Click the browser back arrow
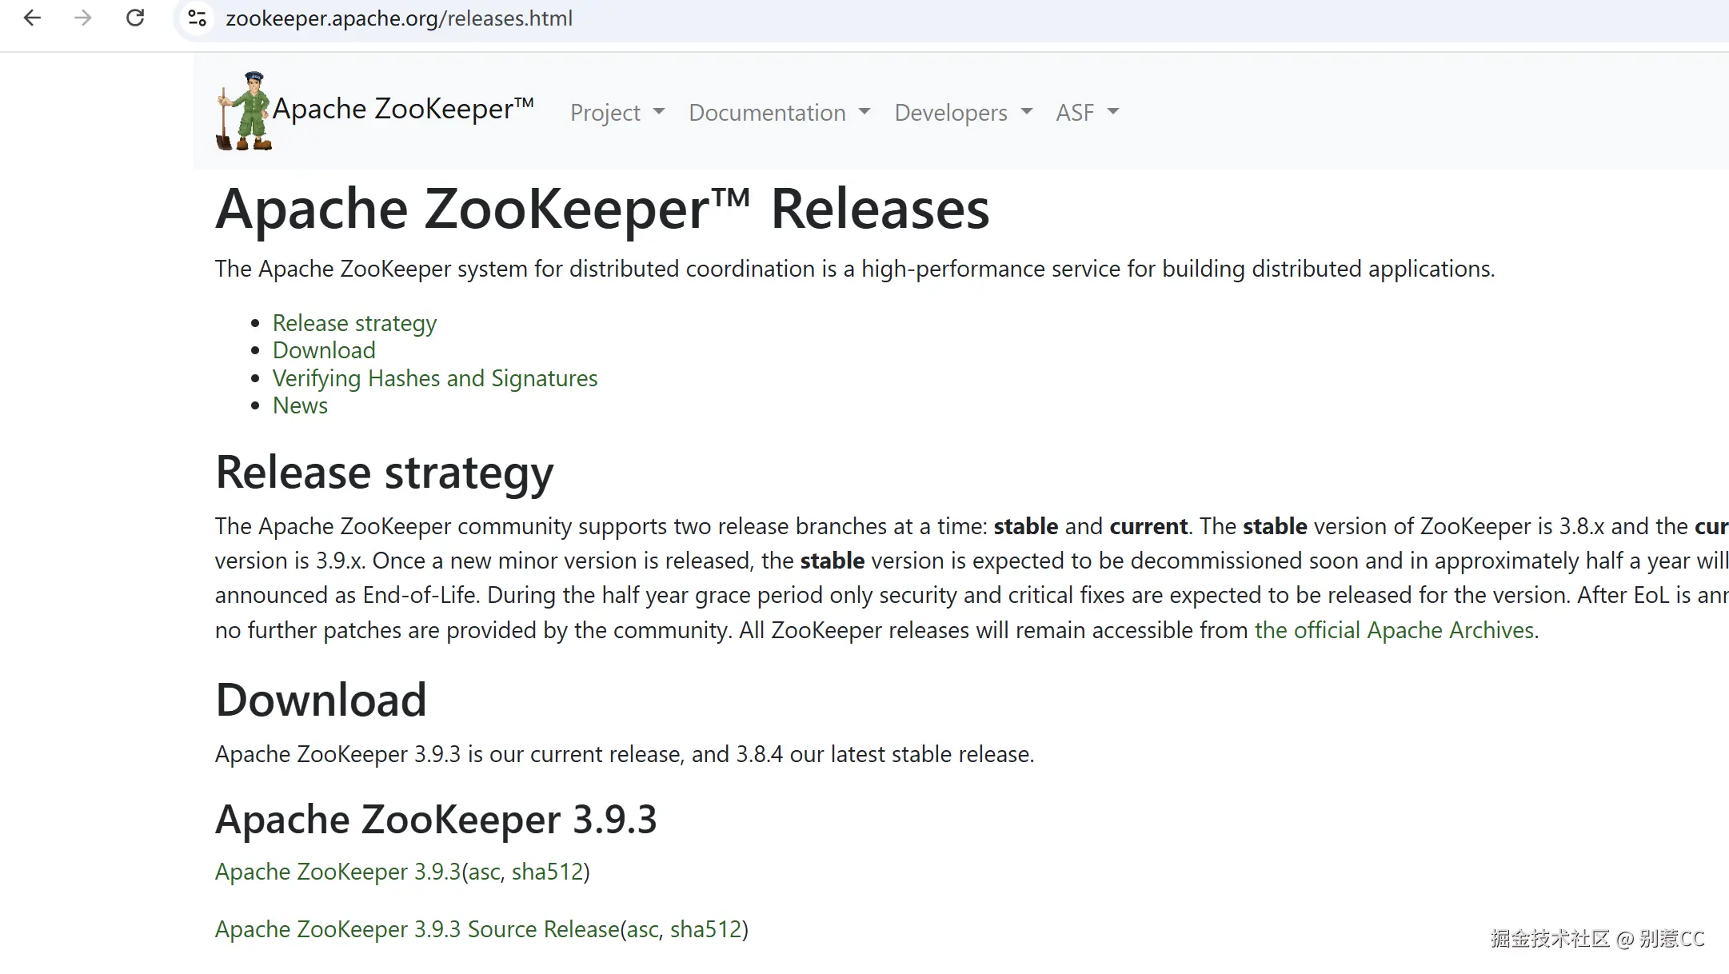 point(32,18)
